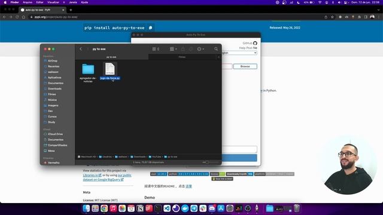Close the auto-py-to-exe browser tab
383x215 pixels.
[63, 10]
